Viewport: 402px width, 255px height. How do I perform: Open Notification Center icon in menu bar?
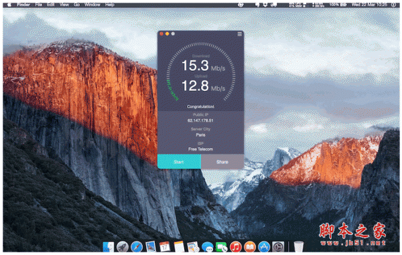[393, 5]
